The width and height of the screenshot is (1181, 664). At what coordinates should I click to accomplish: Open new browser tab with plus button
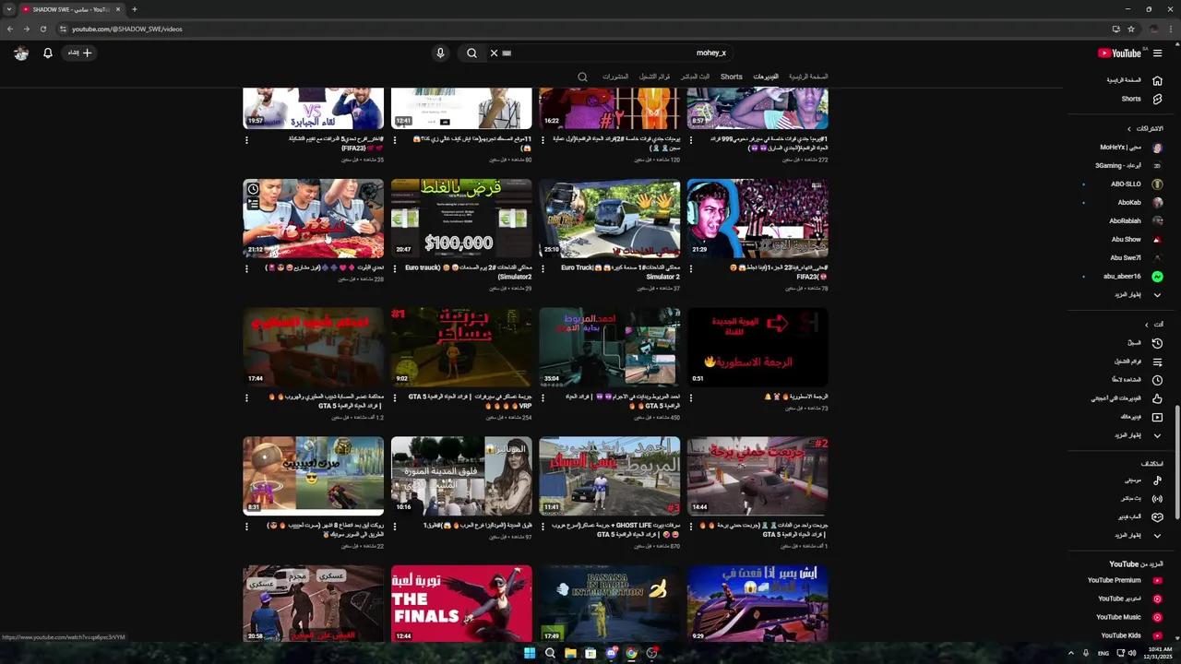coord(134,9)
